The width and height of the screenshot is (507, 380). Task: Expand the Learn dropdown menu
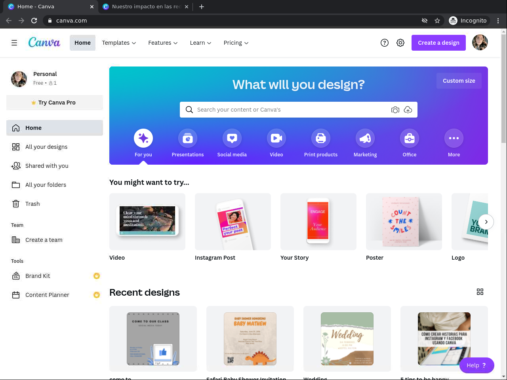(x=200, y=43)
